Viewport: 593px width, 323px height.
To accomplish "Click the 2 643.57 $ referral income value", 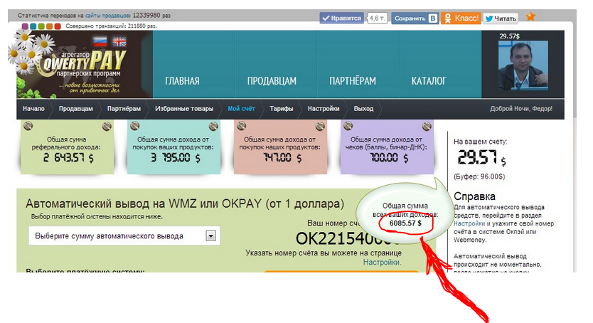I will pyautogui.click(x=68, y=158).
